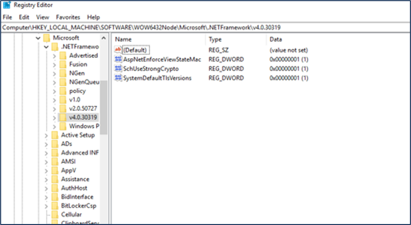Expand the AuthHost key
The image size is (411, 225).
[46, 188]
